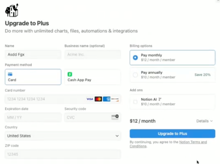The width and height of the screenshot is (220, 164).
Task: Click the Upgrade to Plus button
Action: pyautogui.click(x=172, y=134)
